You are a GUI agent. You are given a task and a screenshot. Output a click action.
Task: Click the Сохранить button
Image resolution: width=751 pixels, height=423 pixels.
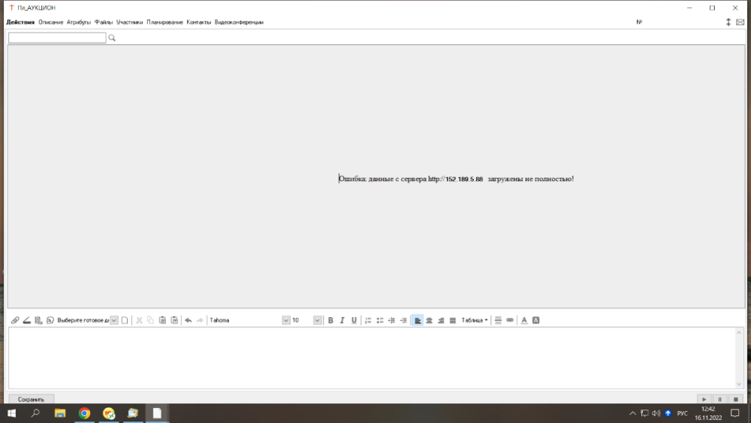click(x=31, y=399)
